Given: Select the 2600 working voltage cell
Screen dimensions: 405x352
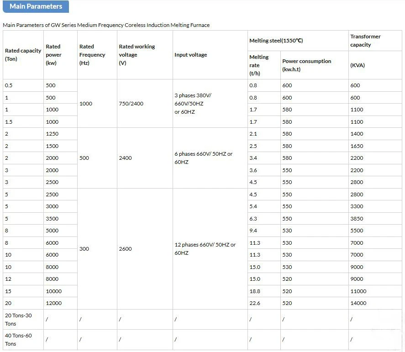Looking at the screenshot, I should click(x=145, y=249).
